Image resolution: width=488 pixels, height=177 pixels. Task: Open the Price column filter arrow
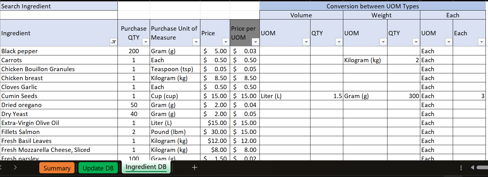225,42
